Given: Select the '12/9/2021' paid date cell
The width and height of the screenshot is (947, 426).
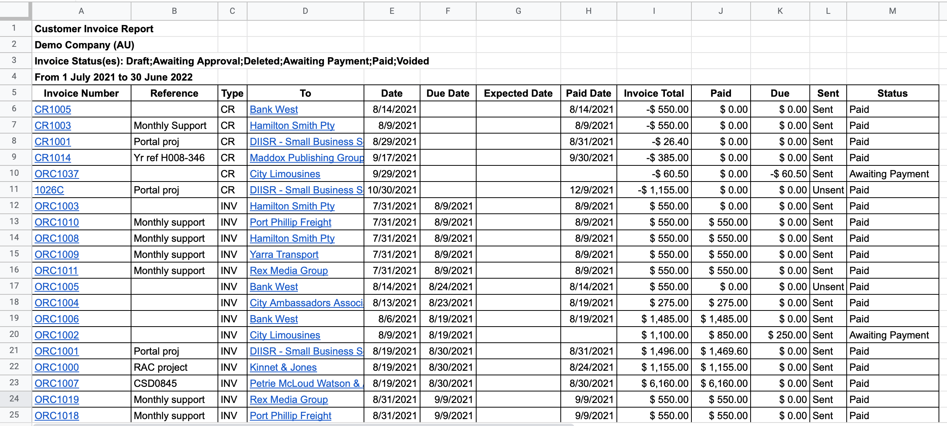Looking at the screenshot, I should [588, 190].
